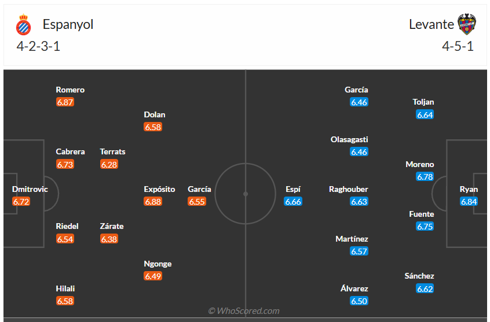Open the Levante team name link
This screenshot has width=490, height=322.
pyautogui.click(x=431, y=24)
